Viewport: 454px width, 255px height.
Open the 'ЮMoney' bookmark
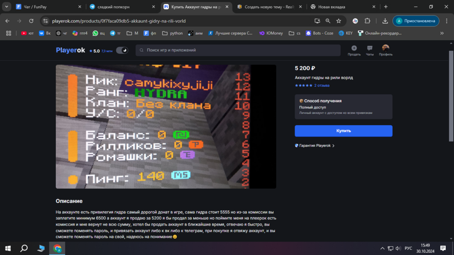[x=271, y=33]
